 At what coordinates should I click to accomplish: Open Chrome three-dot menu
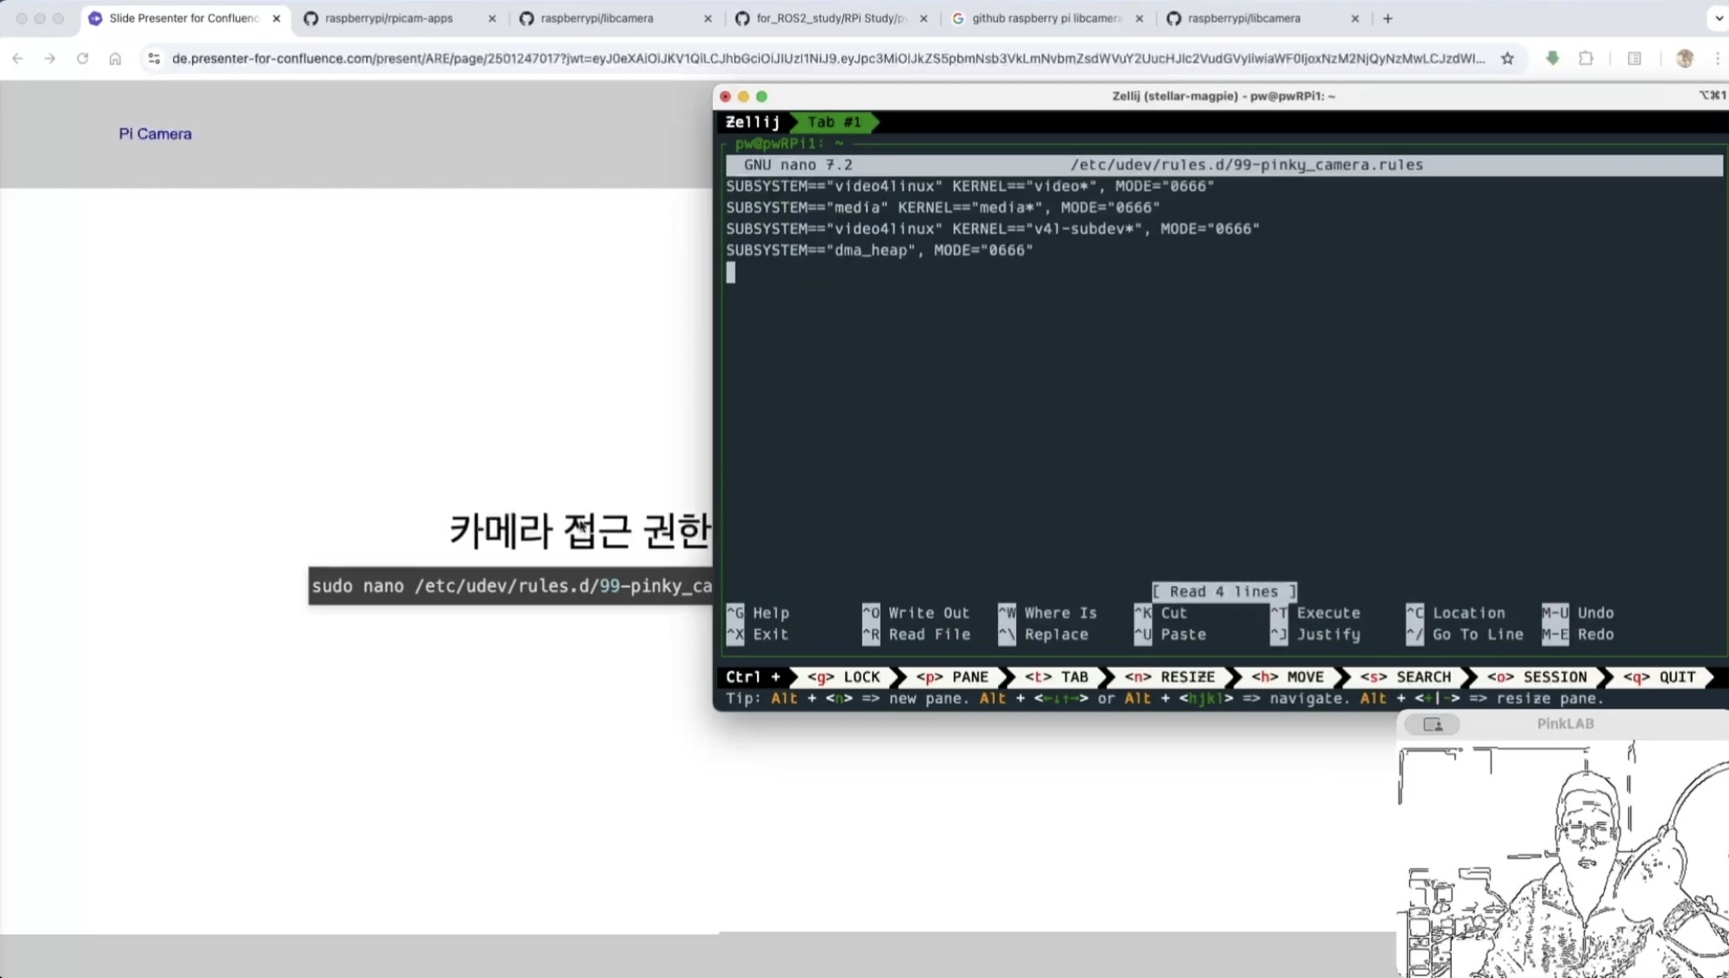click(x=1717, y=58)
